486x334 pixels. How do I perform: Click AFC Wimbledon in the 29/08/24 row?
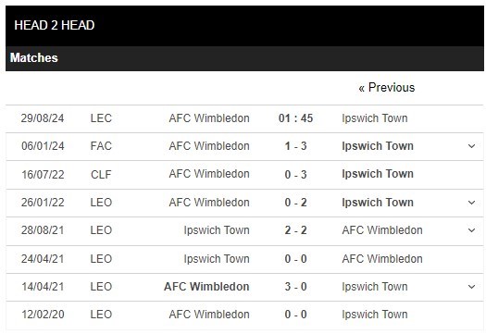pyautogui.click(x=209, y=118)
